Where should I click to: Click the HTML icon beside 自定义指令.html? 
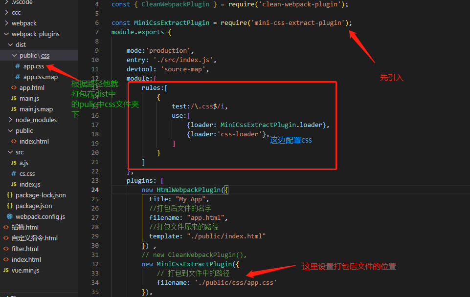tap(6, 238)
